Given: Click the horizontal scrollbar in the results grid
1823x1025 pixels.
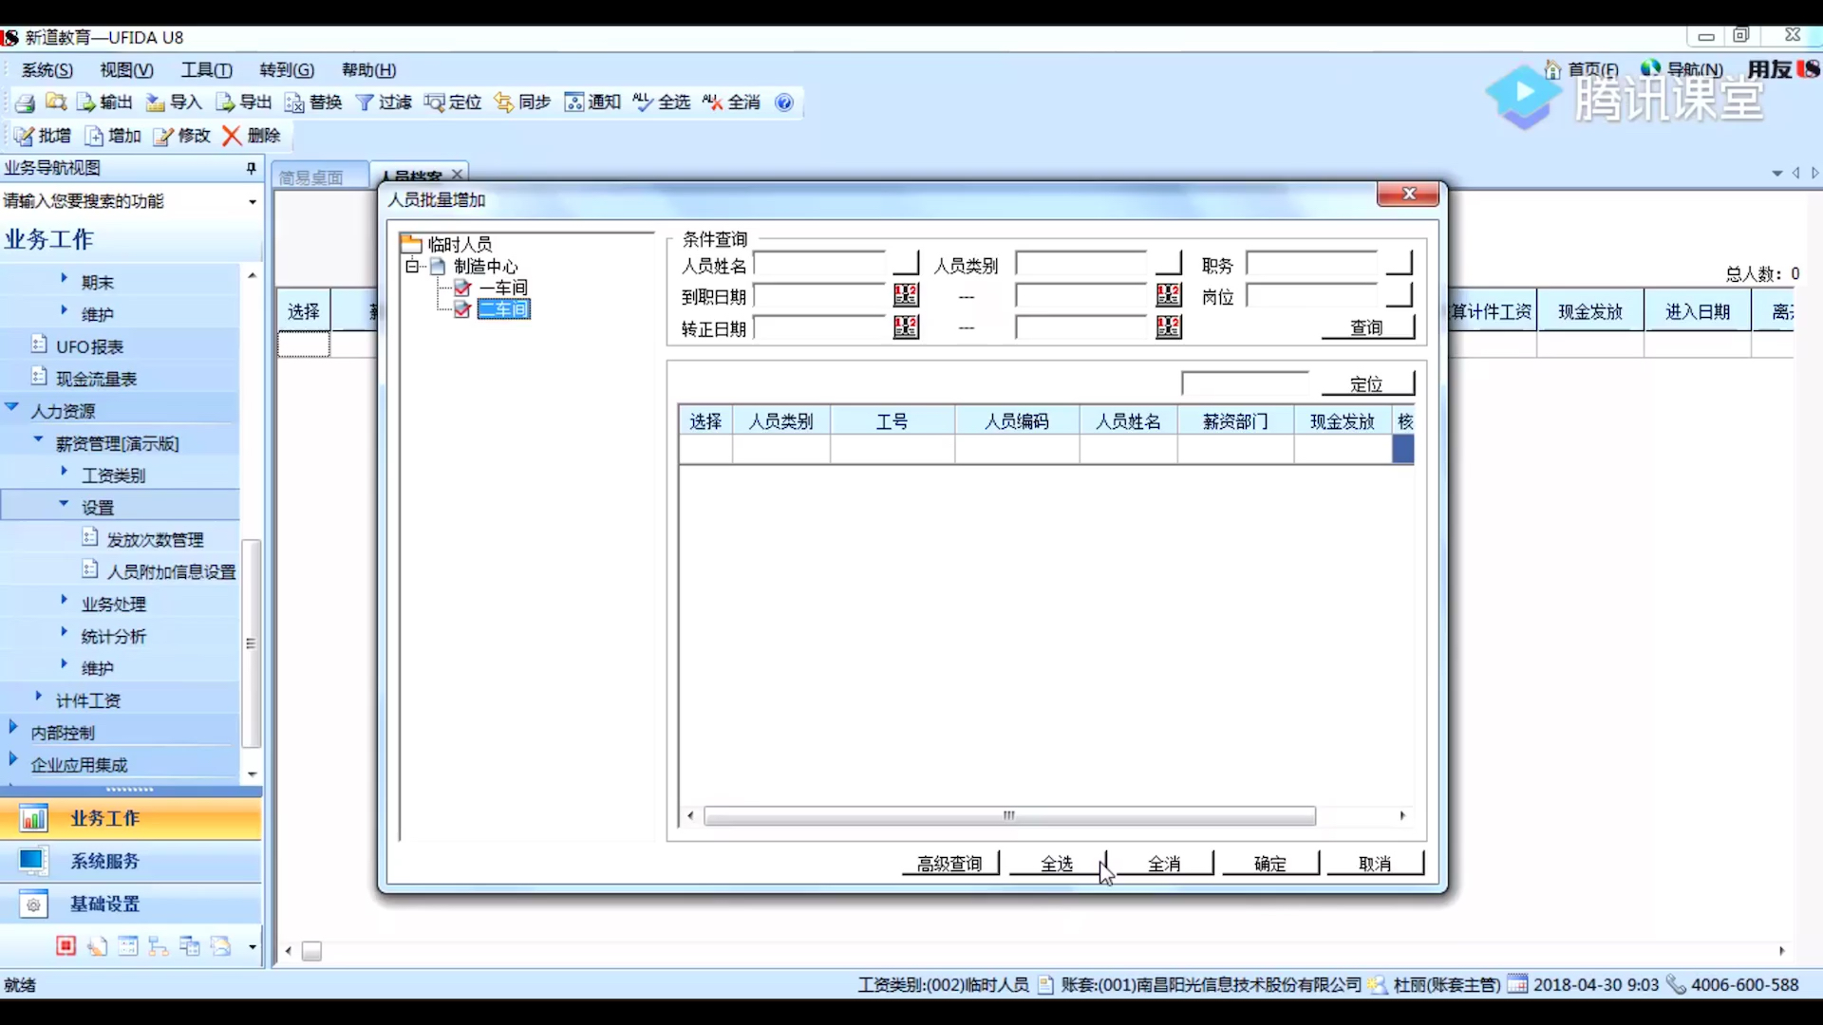Looking at the screenshot, I should [x=1009, y=816].
